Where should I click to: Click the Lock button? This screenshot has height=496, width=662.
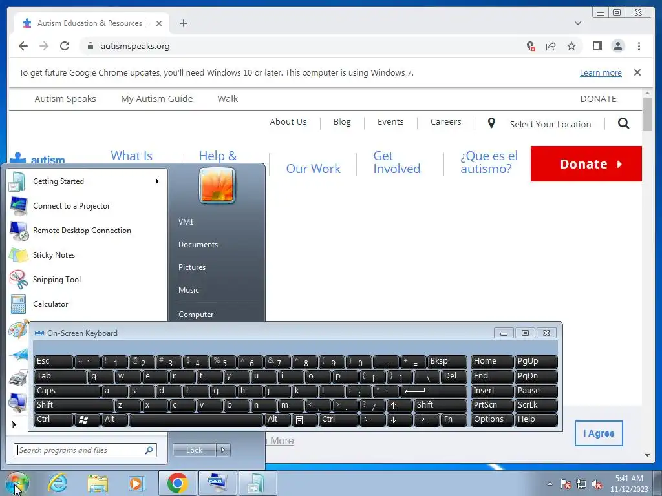tap(195, 450)
